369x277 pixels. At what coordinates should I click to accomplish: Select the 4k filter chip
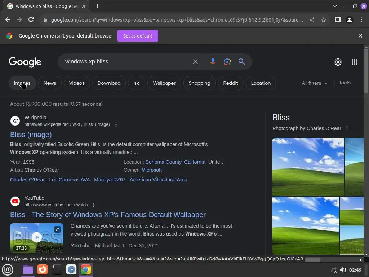tap(136, 83)
